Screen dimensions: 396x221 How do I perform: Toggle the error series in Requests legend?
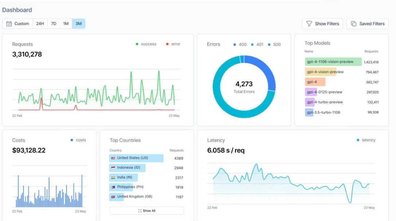(x=173, y=44)
